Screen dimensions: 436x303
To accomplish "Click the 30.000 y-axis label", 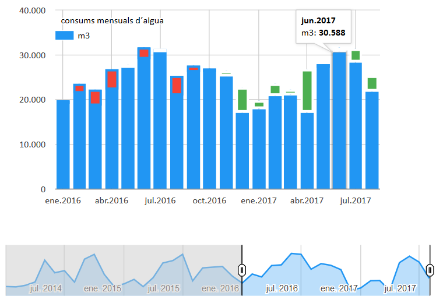I will (32, 55).
